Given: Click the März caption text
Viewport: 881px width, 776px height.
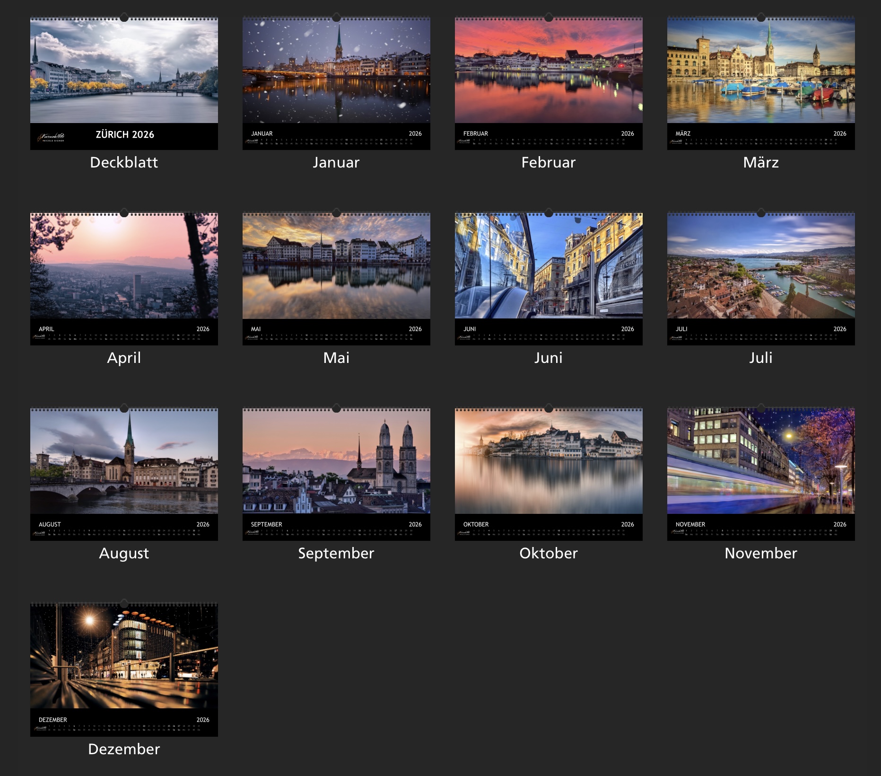Looking at the screenshot, I should click(761, 162).
